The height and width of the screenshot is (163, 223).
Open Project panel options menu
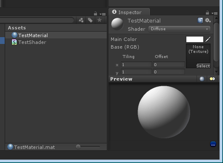click(x=103, y=14)
